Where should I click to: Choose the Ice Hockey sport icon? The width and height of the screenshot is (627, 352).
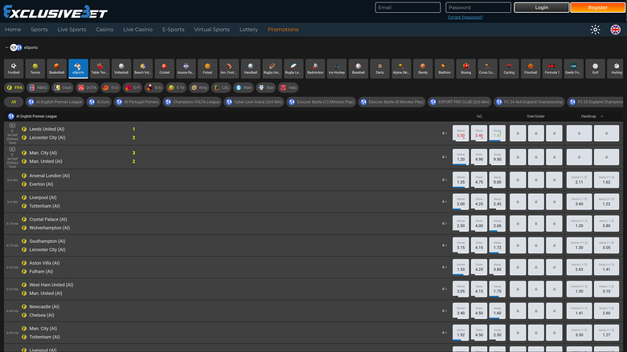pos(338,68)
